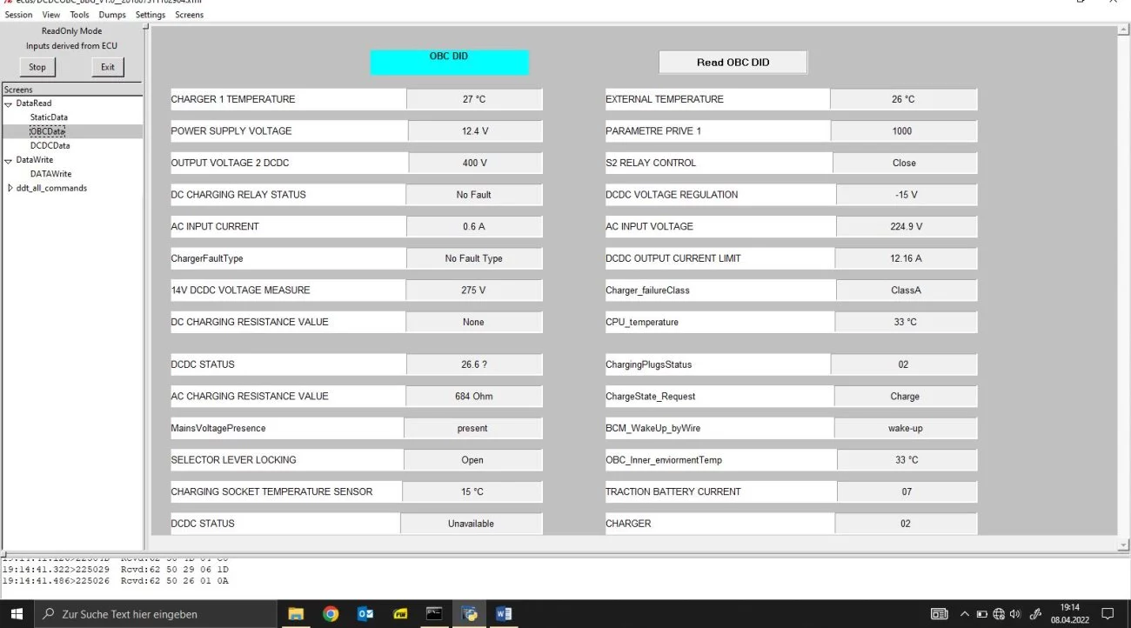
Task: Collapse the DataRead tree node
Action: point(8,104)
